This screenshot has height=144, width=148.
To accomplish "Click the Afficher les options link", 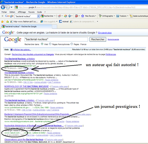I will click(x=22, y=50).
